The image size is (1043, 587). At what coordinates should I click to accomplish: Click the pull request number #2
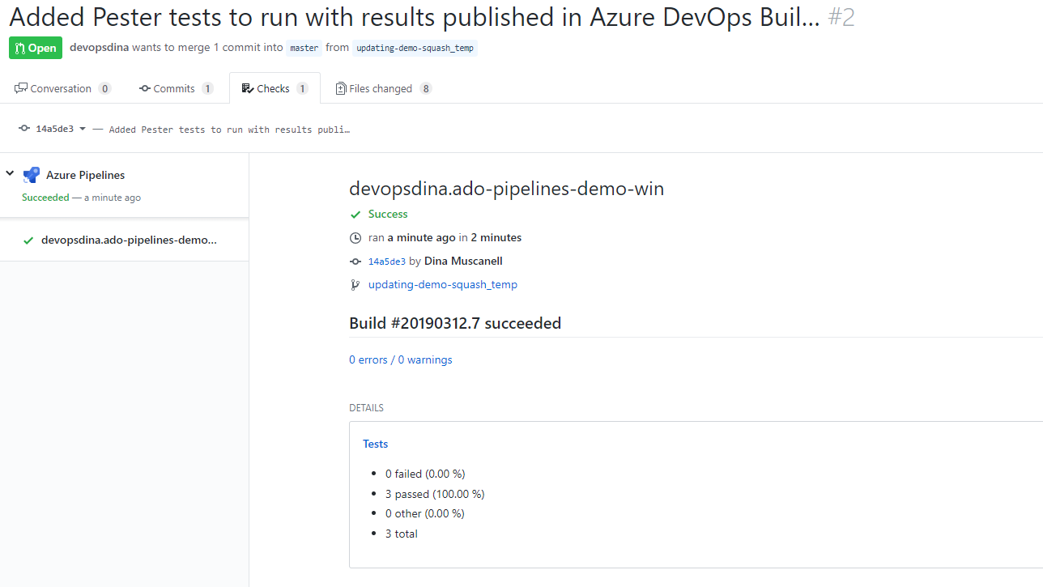[841, 17]
